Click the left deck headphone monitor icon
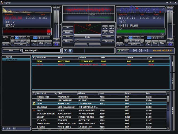Viewport: 178px width, 134px height. [56, 44]
